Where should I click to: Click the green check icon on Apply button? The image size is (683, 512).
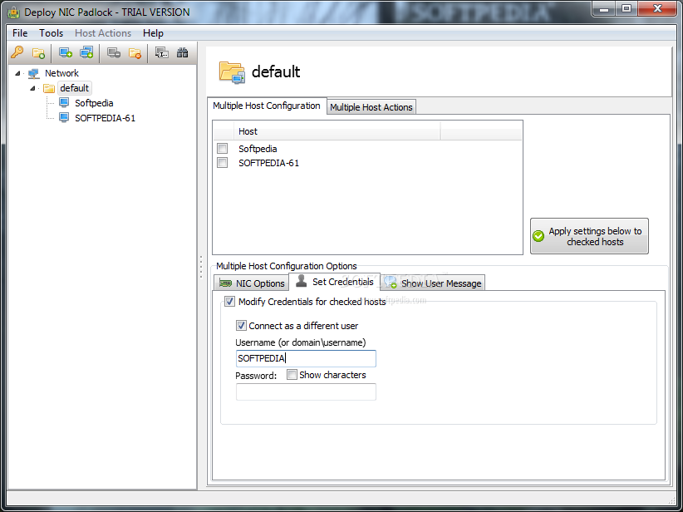[x=538, y=236]
